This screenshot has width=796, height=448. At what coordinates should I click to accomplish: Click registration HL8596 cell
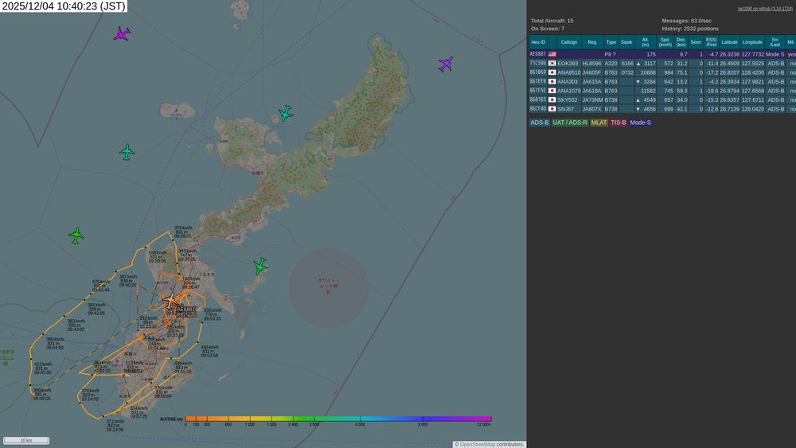click(x=592, y=64)
